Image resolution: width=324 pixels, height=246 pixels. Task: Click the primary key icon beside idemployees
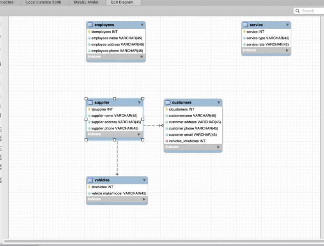[89, 32]
